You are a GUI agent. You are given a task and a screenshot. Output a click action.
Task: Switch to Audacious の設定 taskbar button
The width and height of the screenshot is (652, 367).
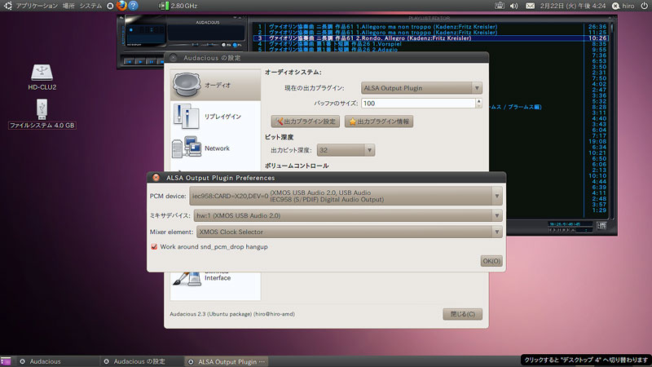click(141, 361)
